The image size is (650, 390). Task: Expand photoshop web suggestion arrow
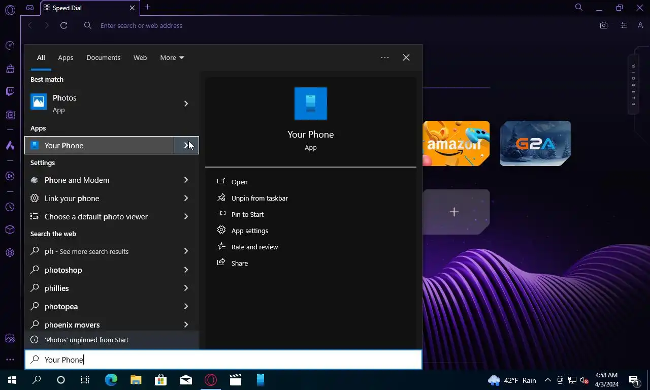(x=186, y=270)
